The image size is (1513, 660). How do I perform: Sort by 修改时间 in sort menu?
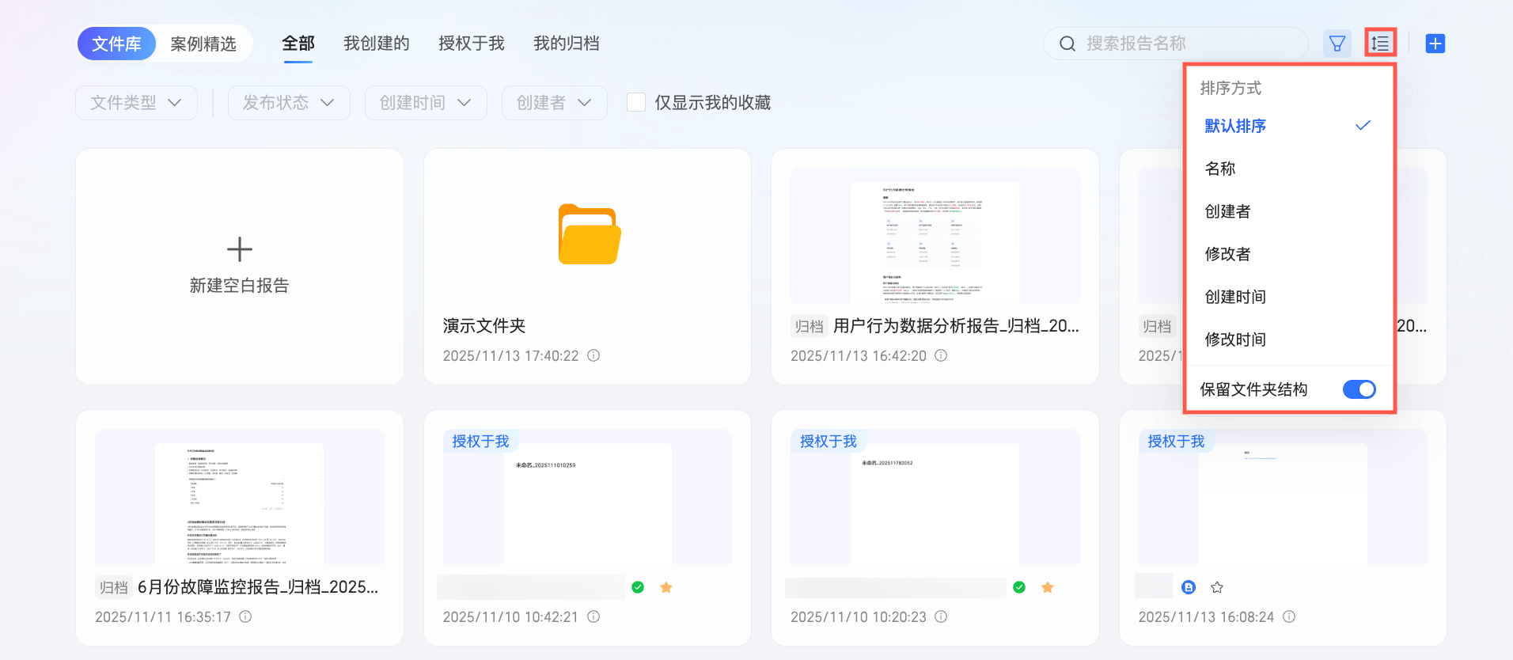(1288, 339)
